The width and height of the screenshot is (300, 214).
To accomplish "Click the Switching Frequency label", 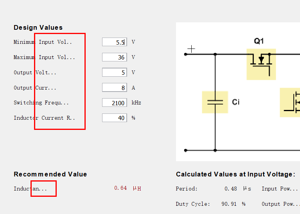I will coord(41,103).
